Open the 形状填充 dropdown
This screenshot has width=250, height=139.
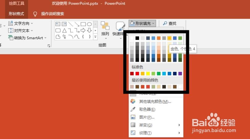tap(142, 24)
